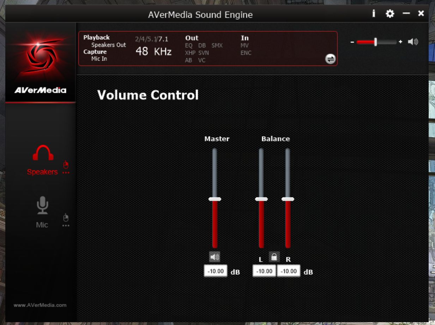Image resolution: width=435 pixels, height=325 pixels.
Task: Click the Balance label
Action: point(276,139)
